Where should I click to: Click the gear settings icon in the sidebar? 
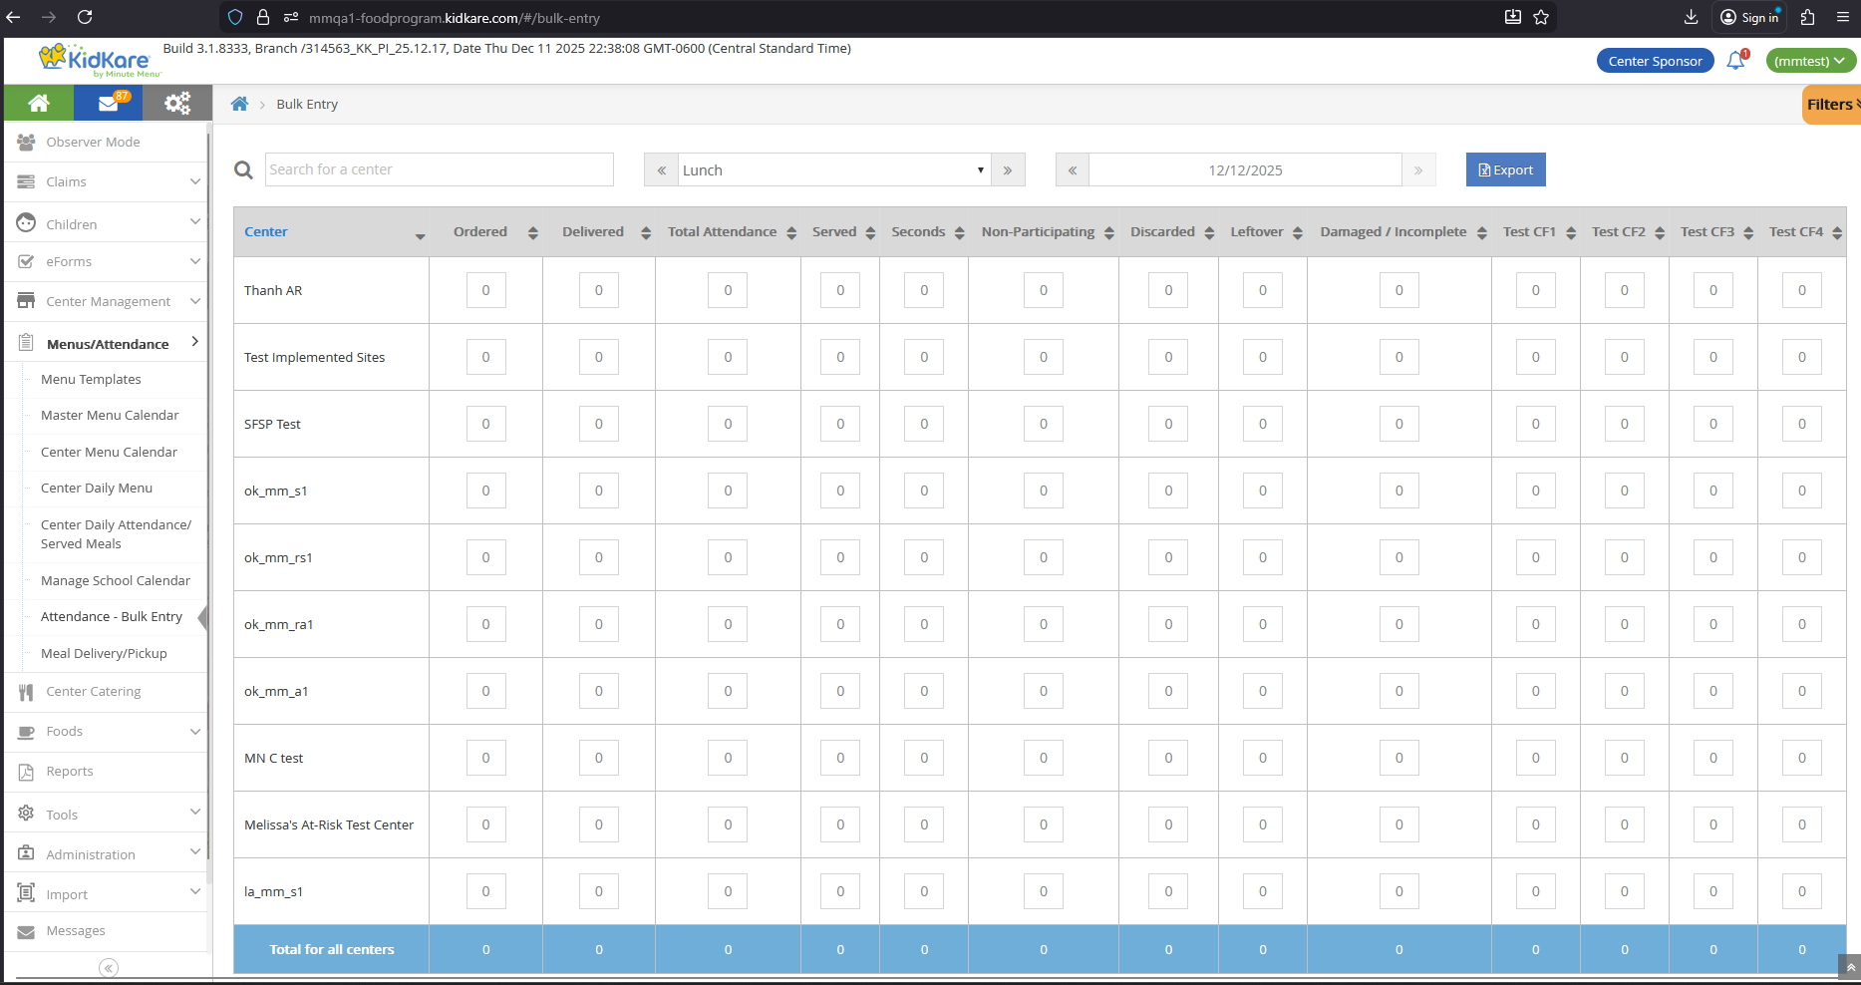[176, 103]
